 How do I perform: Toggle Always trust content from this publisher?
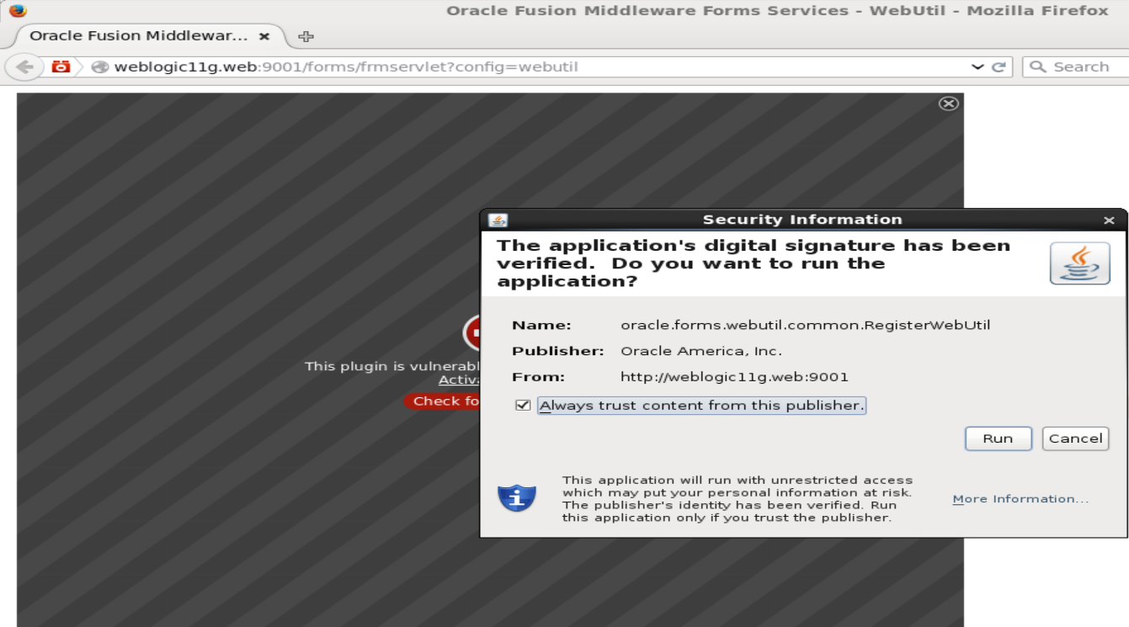pos(523,406)
